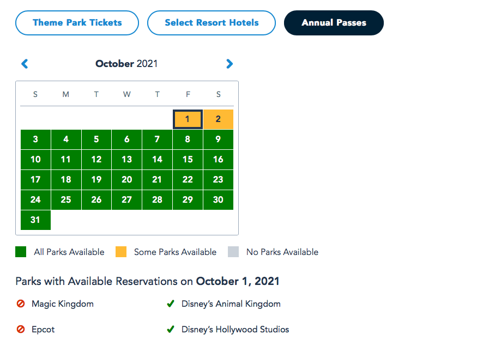The width and height of the screenshot is (477, 346).
Task: Click the gray No Parks Available swatch
Action: coord(233,252)
